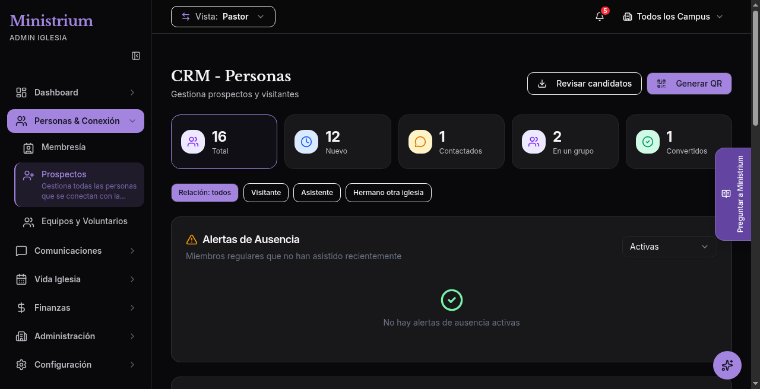
Task: Click the Revisar candidatos button
Action: point(584,84)
